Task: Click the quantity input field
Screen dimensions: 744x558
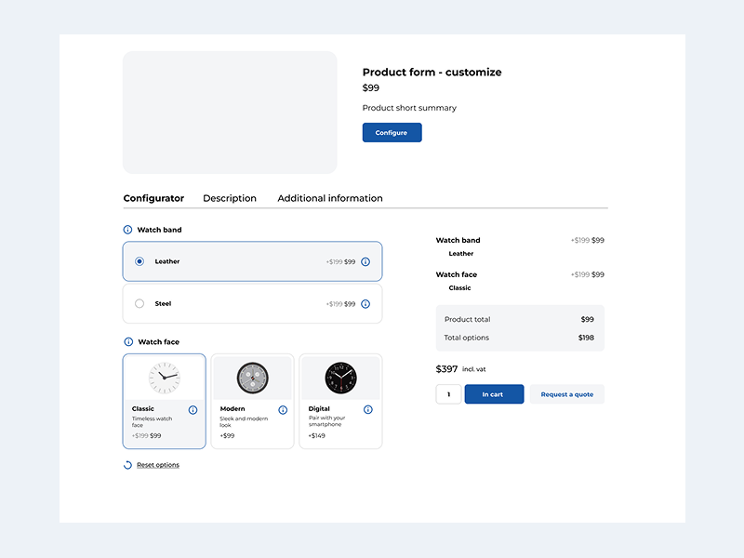Action: [448, 394]
